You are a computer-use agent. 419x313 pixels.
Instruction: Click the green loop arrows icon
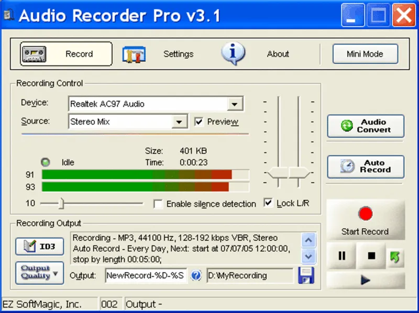[x=396, y=256]
